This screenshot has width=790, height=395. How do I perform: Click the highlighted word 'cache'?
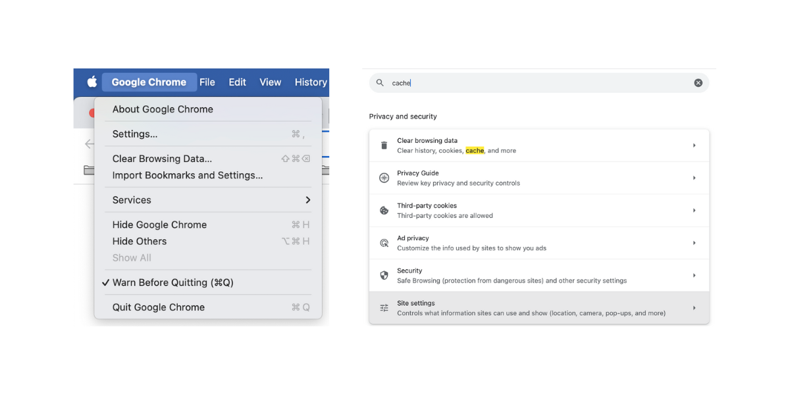(x=475, y=151)
